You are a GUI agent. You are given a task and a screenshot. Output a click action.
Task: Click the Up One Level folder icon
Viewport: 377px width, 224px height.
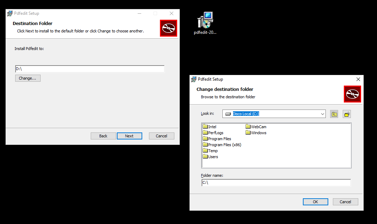(334, 114)
